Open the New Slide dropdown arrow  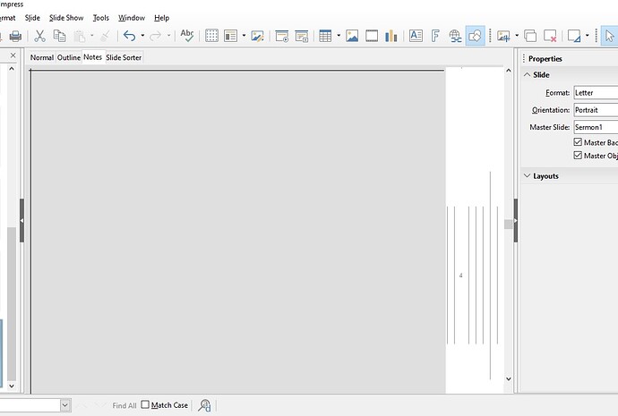[x=516, y=36]
